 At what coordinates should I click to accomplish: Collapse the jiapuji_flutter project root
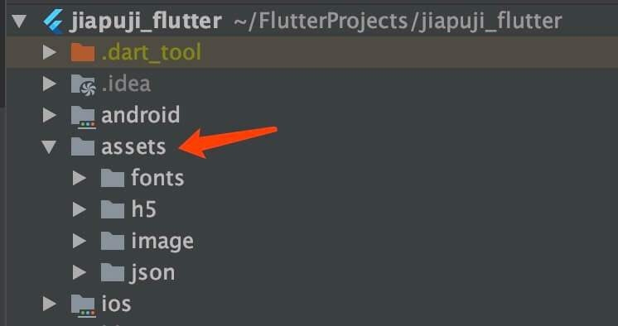(19, 22)
